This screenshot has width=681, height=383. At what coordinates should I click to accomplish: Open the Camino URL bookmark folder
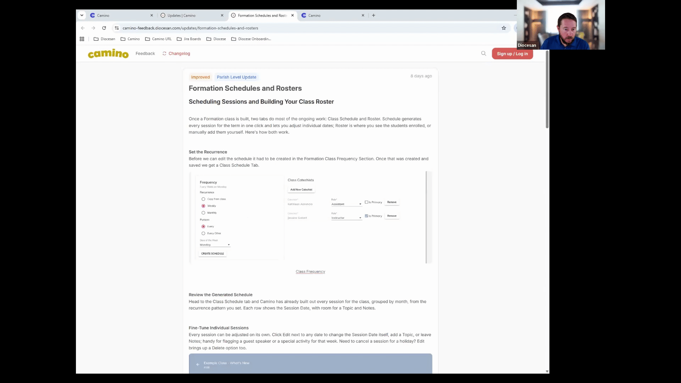click(x=158, y=39)
